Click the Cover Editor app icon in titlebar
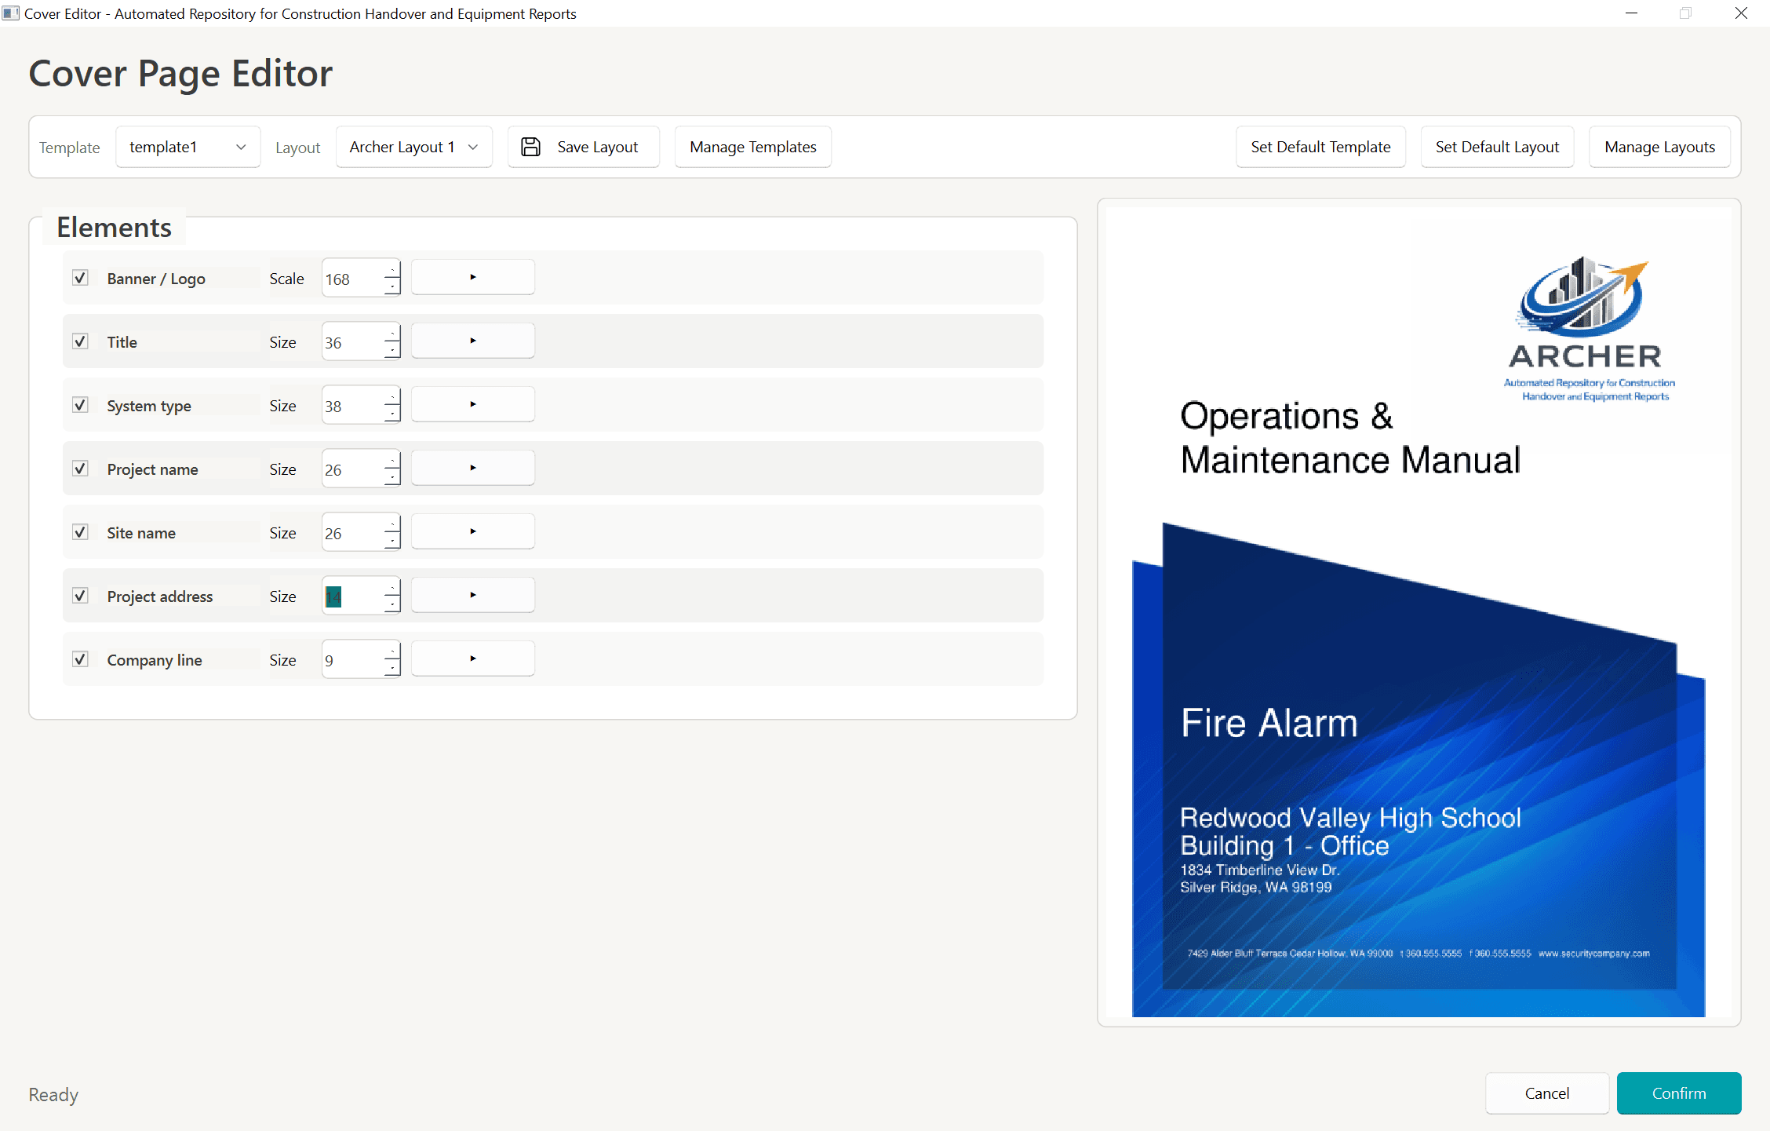 11,13
